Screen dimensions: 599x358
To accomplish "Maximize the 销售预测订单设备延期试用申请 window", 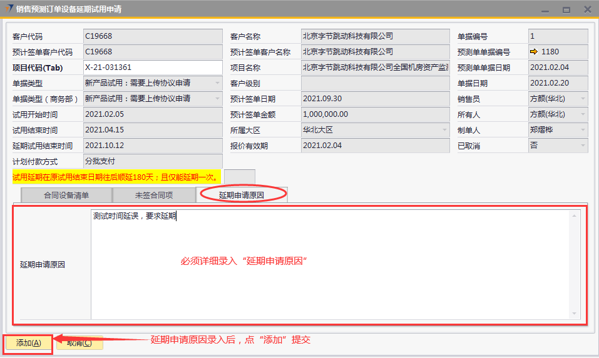I will coord(566,9).
